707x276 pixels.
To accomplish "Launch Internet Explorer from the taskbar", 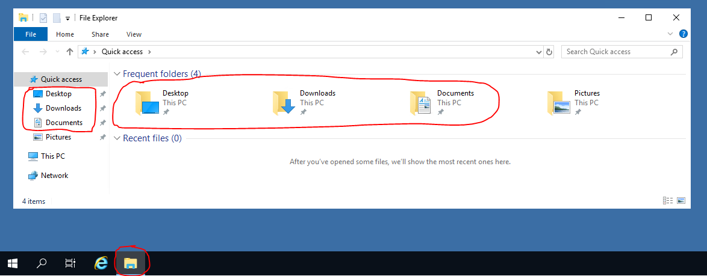I will click(x=101, y=263).
